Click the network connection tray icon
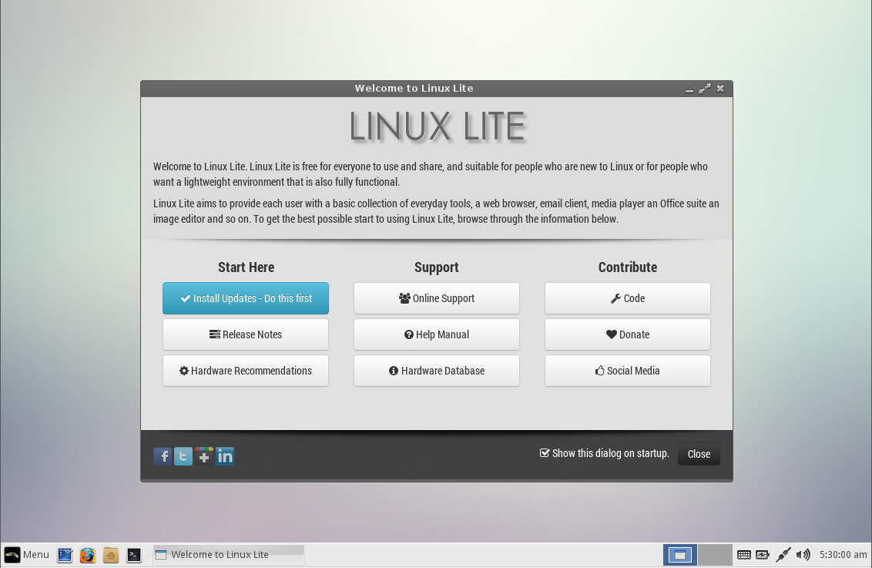 click(783, 555)
